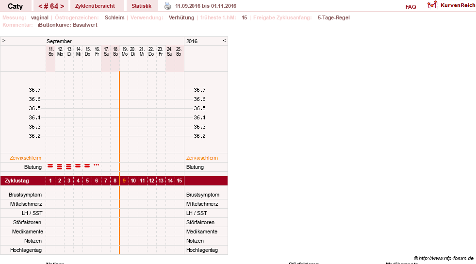476x264 pixels.
Task: Click the left '36.7' temperature label
Action: click(x=34, y=90)
